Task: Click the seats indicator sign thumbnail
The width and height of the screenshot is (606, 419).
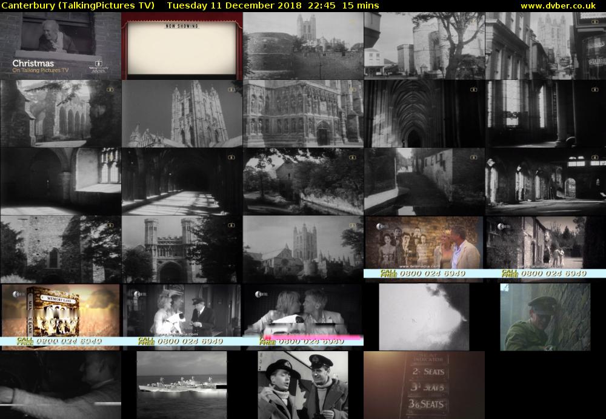Action: coord(424,384)
